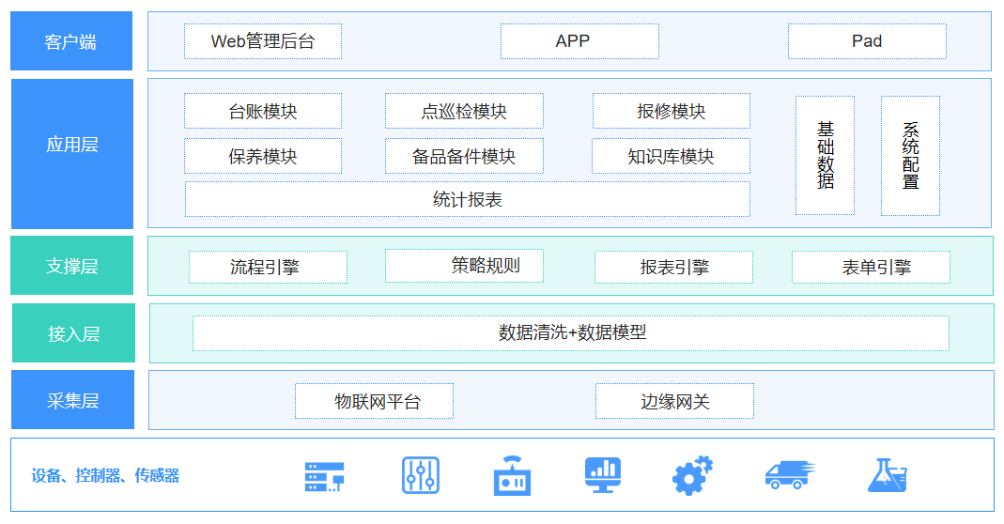Select the 支撑层 layer label
This screenshot has height=524, width=1004.
[71, 265]
